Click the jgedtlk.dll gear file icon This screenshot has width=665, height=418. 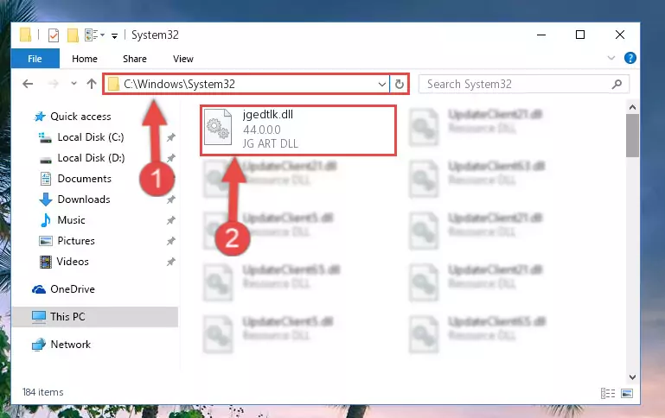pyautogui.click(x=218, y=128)
